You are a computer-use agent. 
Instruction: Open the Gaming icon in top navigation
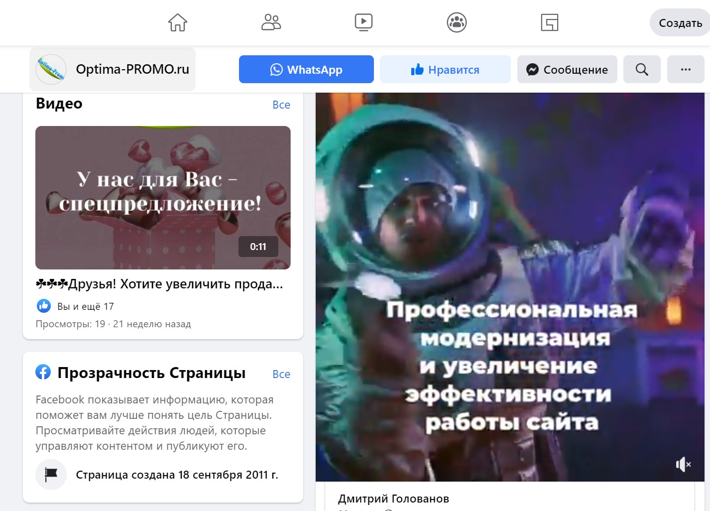point(549,22)
